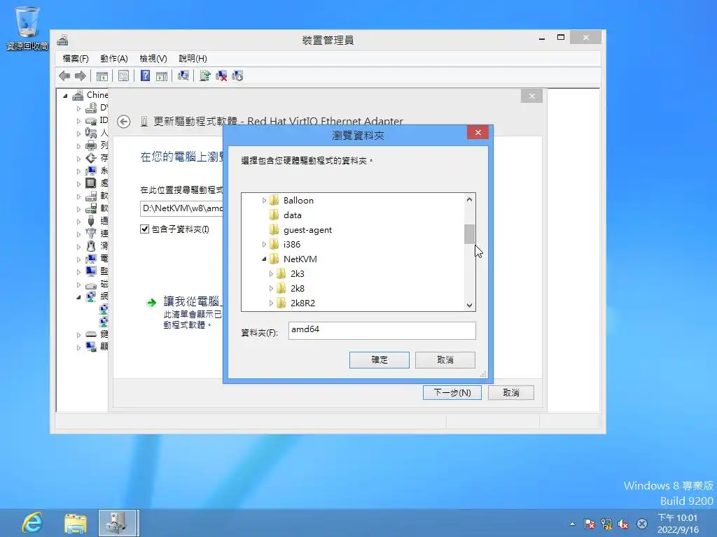The image size is (717, 537).
Task: Show hidden tray icons arrow
Action: tap(572, 524)
